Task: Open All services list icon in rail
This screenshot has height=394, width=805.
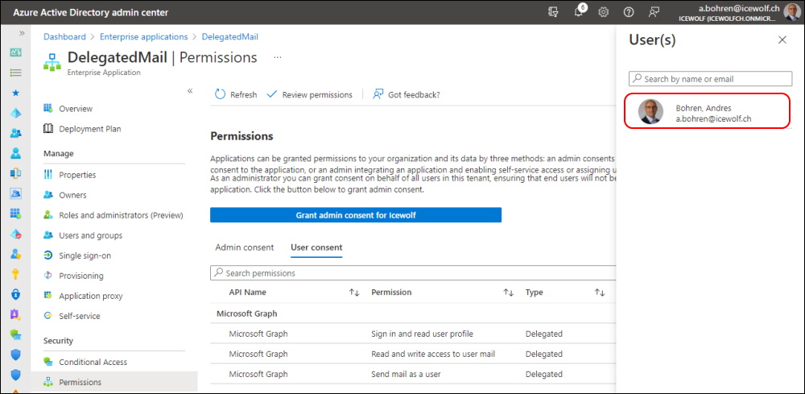Action: (16, 73)
